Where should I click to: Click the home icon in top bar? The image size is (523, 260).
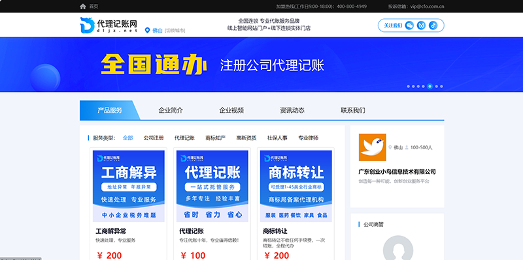tap(83, 7)
